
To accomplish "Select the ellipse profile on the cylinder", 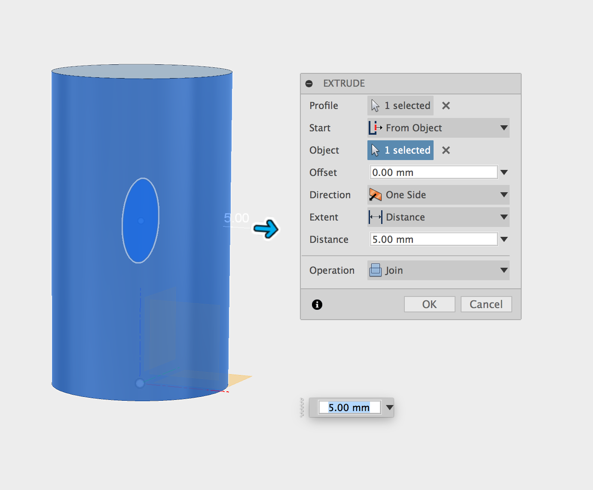I will (x=141, y=221).
